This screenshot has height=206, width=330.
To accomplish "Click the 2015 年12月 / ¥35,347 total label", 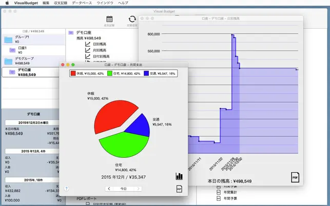I will tap(123, 177).
